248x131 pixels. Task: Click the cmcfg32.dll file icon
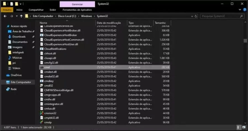[x=42, y=63]
